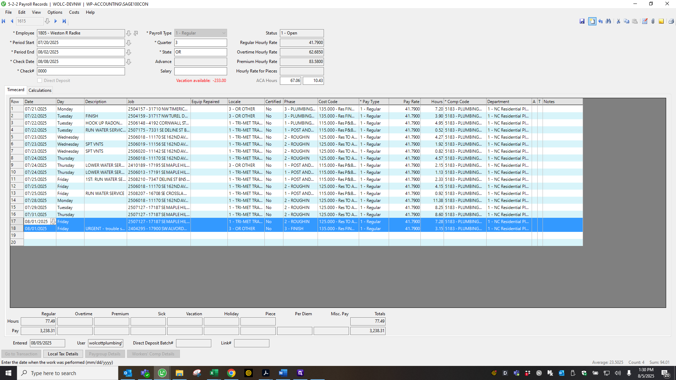This screenshot has width=676, height=380.
Task: Click the Local Tax Details button
Action: (x=63, y=354)
